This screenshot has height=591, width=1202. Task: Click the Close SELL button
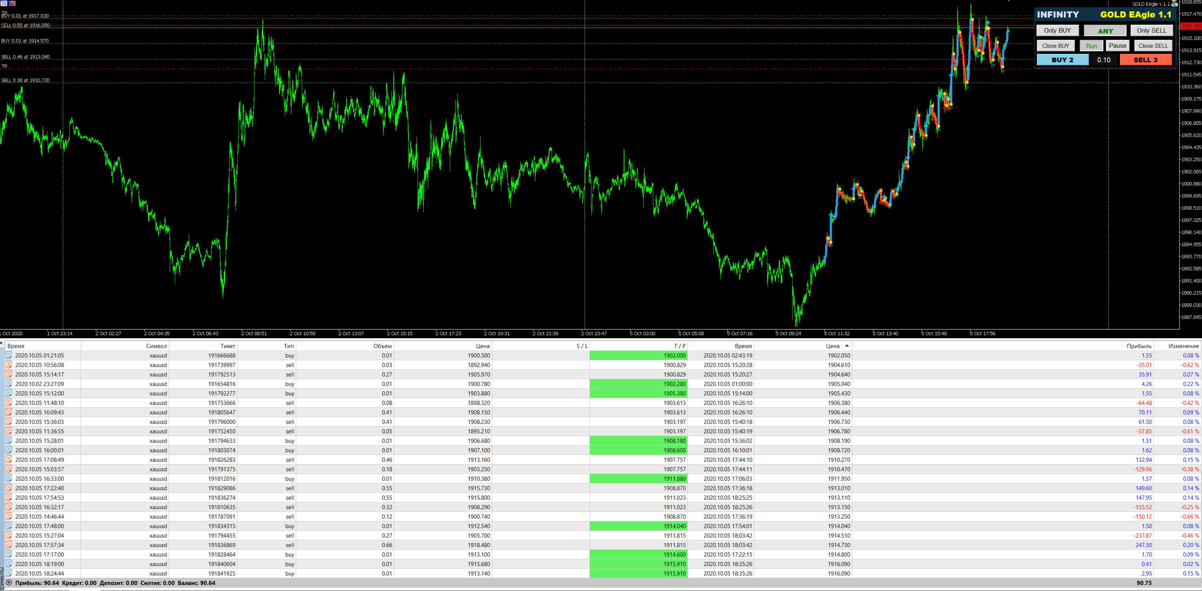point(1153,46)
